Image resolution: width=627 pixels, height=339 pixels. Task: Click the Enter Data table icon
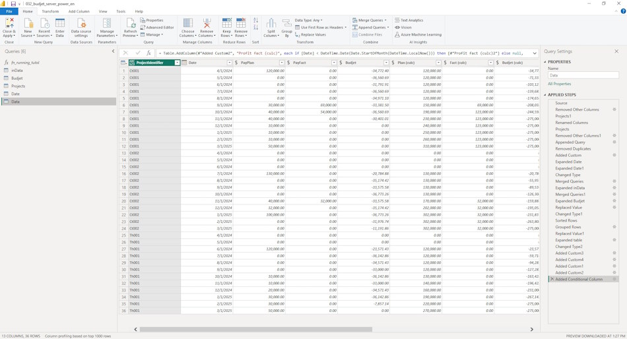[x=60, y=23]
